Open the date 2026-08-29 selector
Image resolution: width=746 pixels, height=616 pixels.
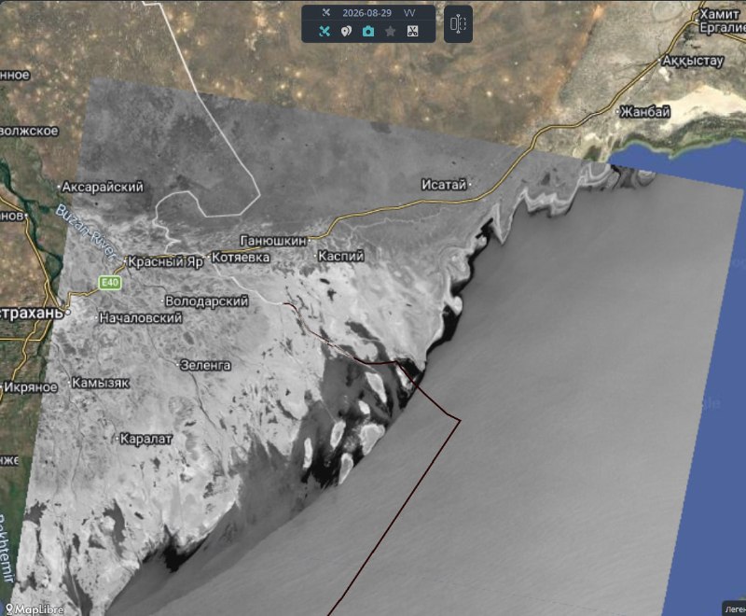[x=366, y=13]
